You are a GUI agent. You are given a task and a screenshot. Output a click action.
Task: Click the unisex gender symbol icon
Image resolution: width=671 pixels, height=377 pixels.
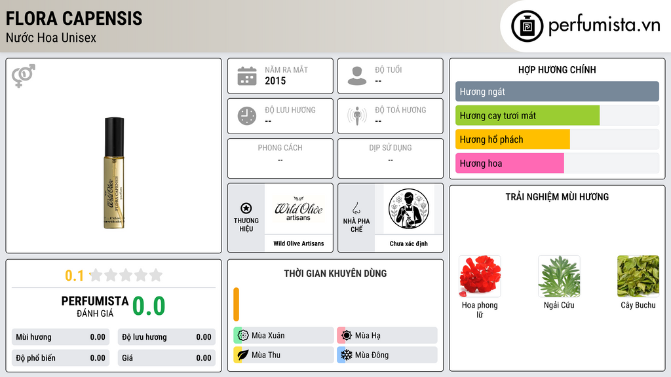pos(24,76)
